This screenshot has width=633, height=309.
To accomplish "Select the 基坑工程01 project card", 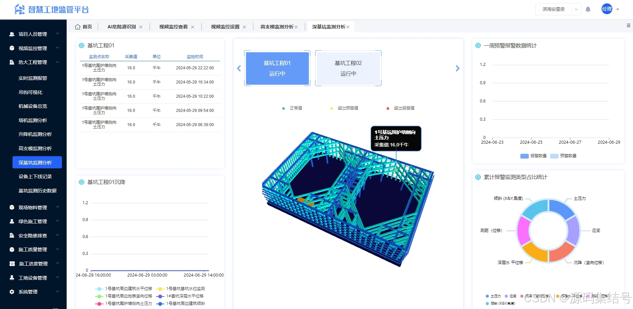I will coord(277,68).
